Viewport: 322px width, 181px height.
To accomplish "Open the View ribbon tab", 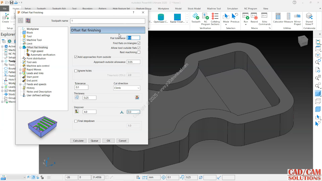I will 266,9.
